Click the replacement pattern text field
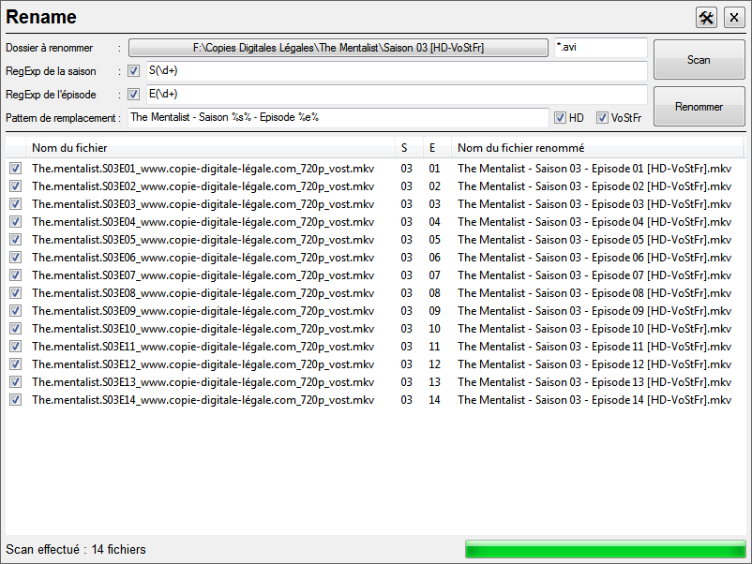This screenshot has width=752, height=564. (x=338, y=117)
